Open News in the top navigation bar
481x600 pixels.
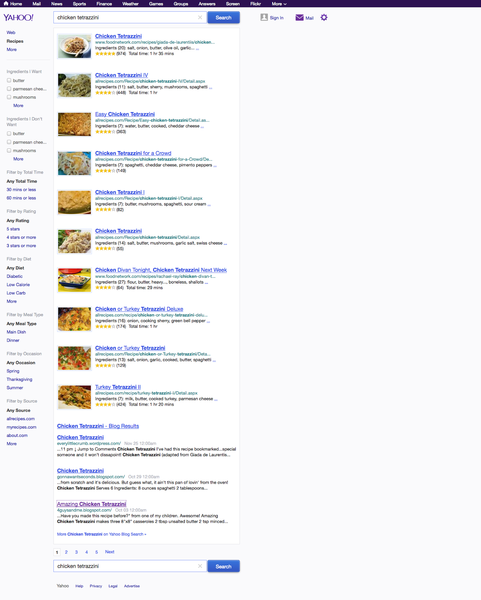click(57, 4)
